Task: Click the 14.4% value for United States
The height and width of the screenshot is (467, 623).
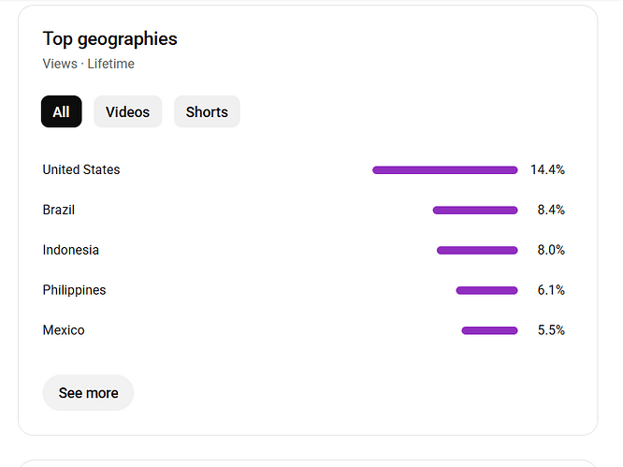Action: point(547,169)
